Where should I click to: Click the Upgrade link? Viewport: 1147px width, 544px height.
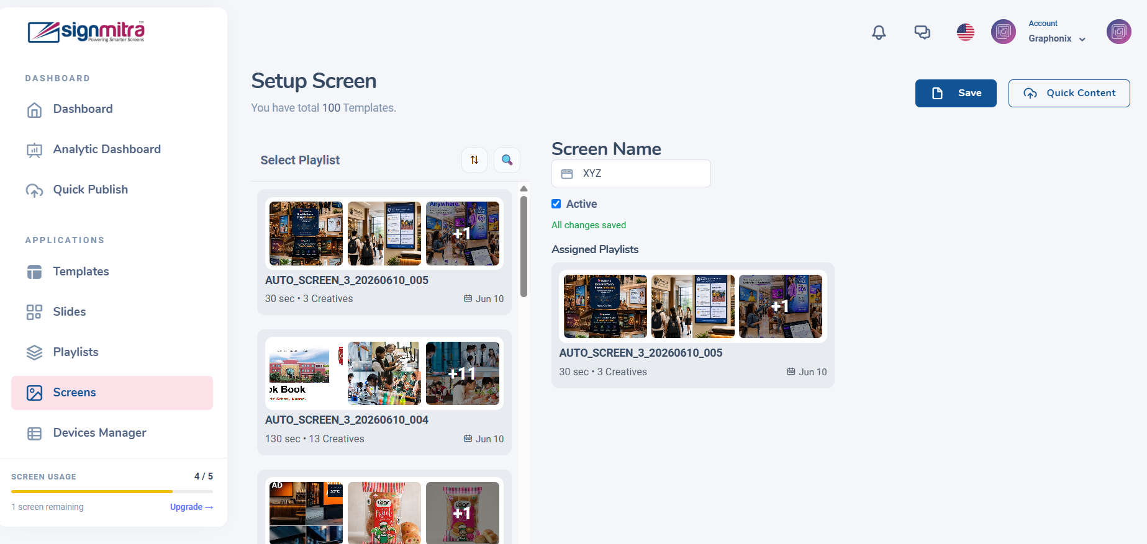click(192, 507)
